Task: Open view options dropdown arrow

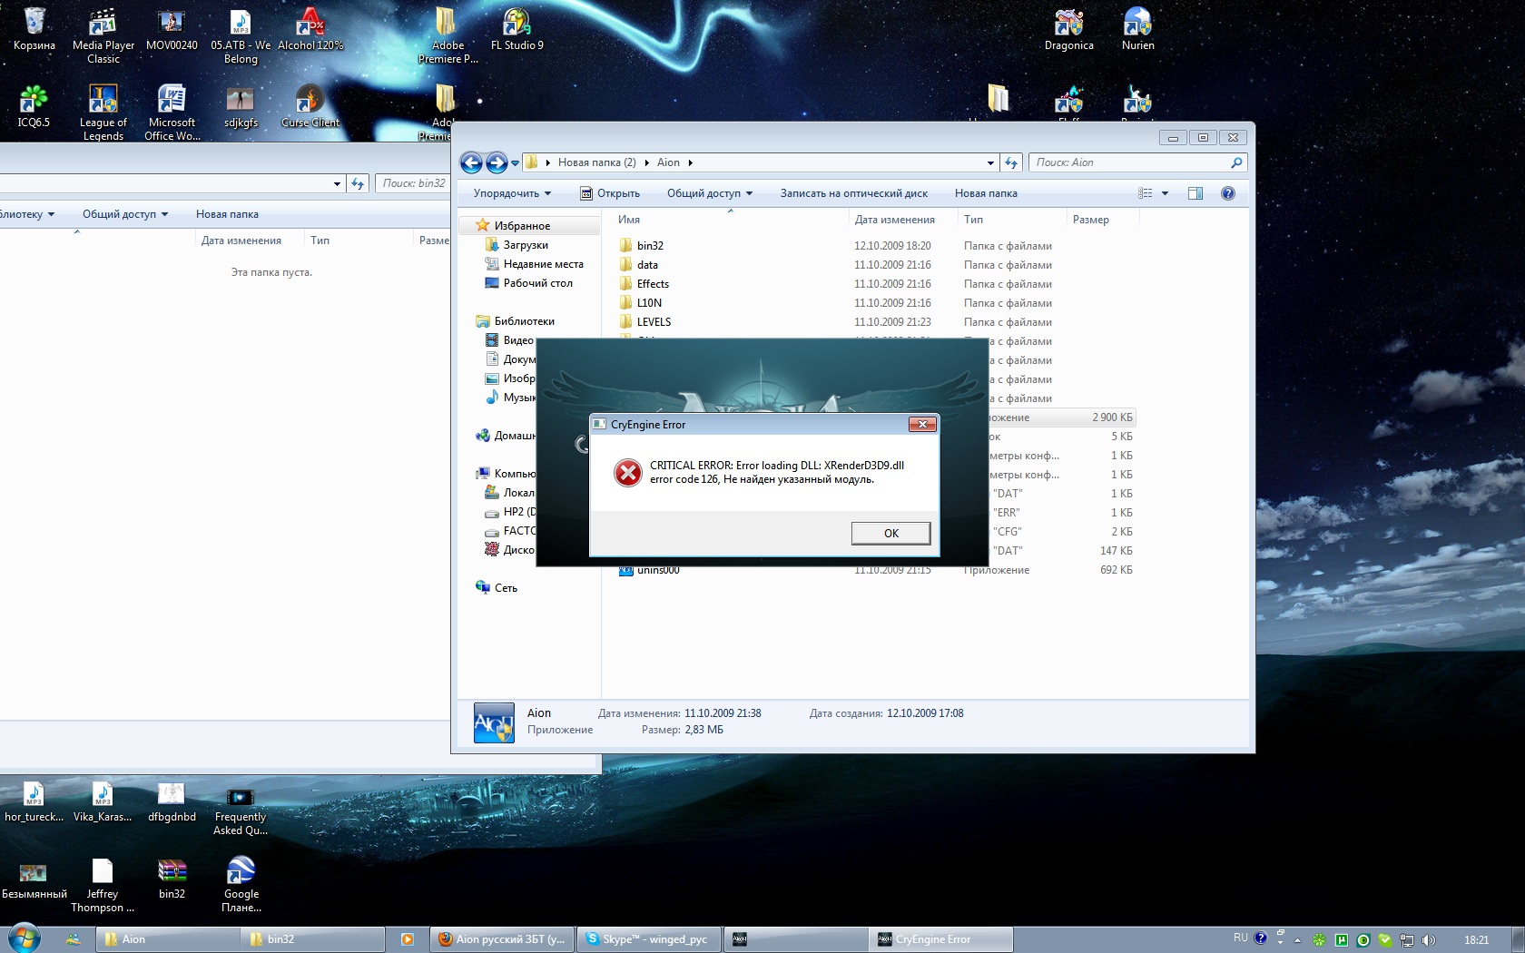Action: pos(1165,193)
